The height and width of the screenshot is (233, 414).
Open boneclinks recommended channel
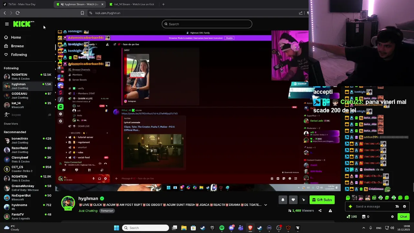[27, 140]
